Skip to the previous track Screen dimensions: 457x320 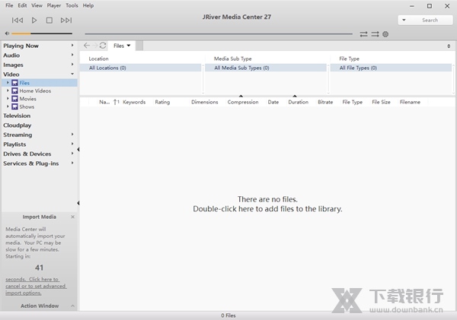(18, 21)
